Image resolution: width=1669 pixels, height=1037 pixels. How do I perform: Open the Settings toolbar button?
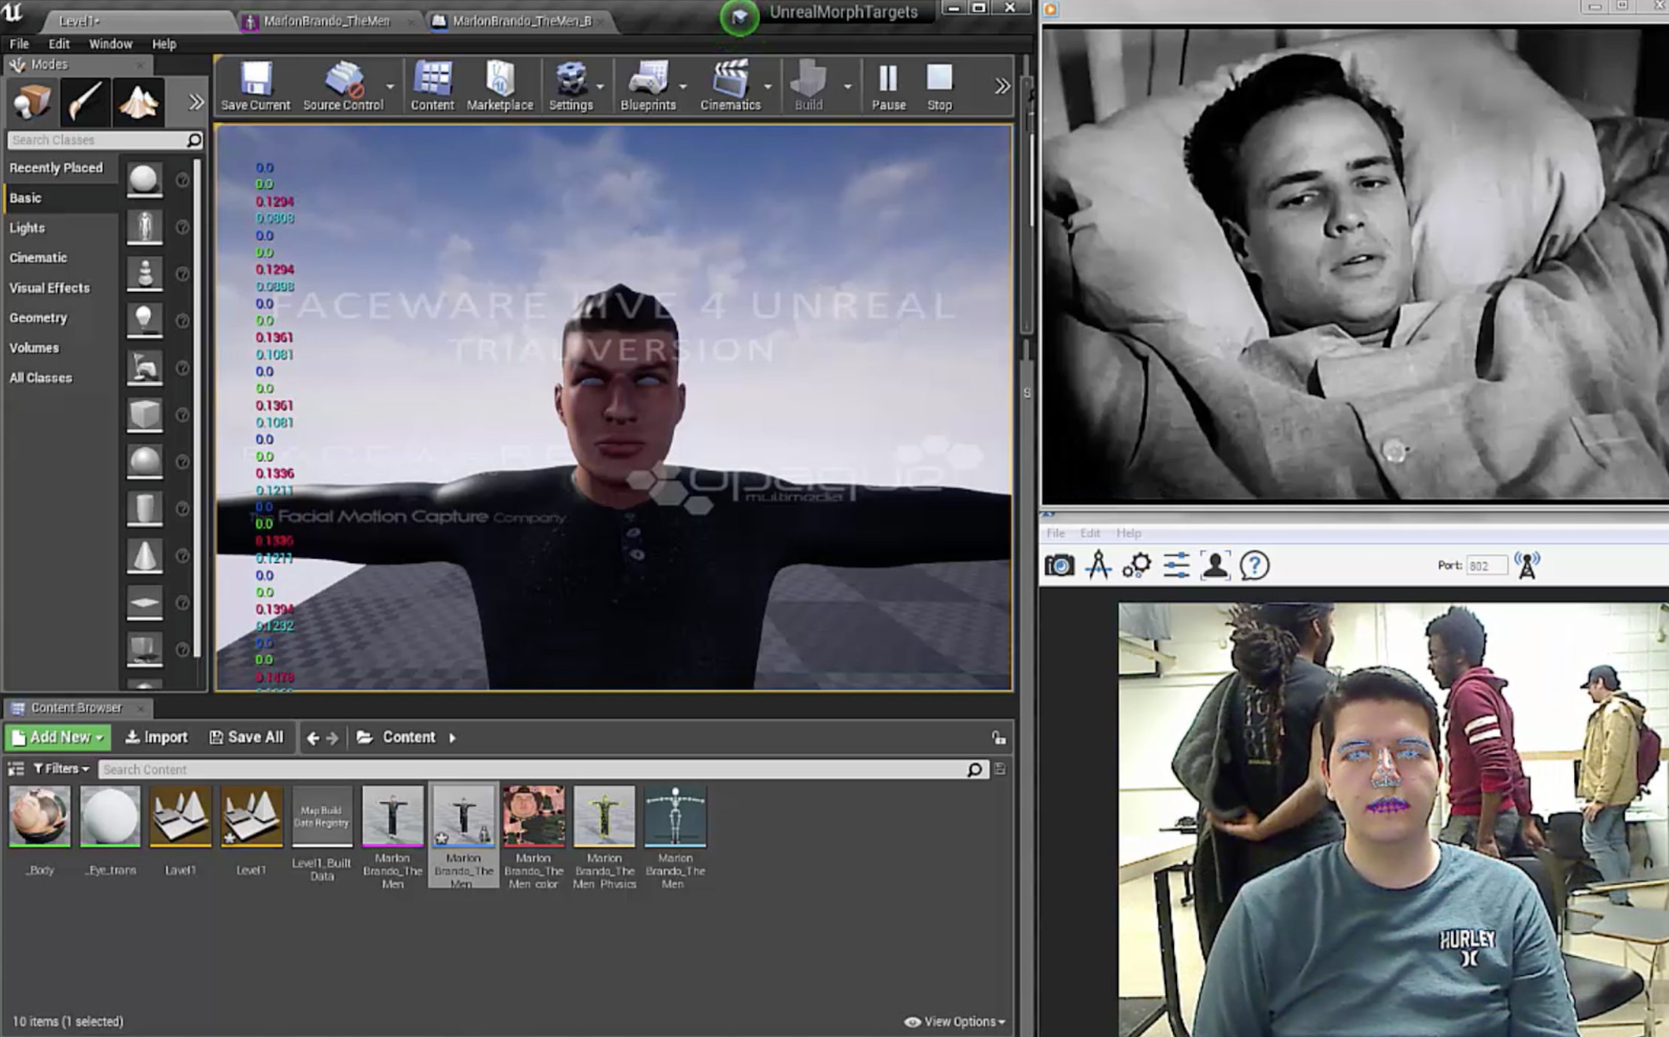pos(570,86)
